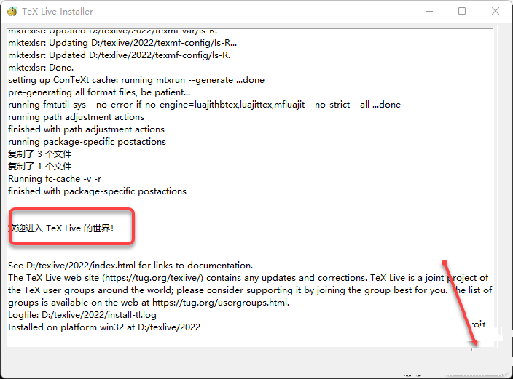Minimize the TeX Live Installer window
This screenshot has width=513, height=379.
pyautogui.click(x=429, y=12)
